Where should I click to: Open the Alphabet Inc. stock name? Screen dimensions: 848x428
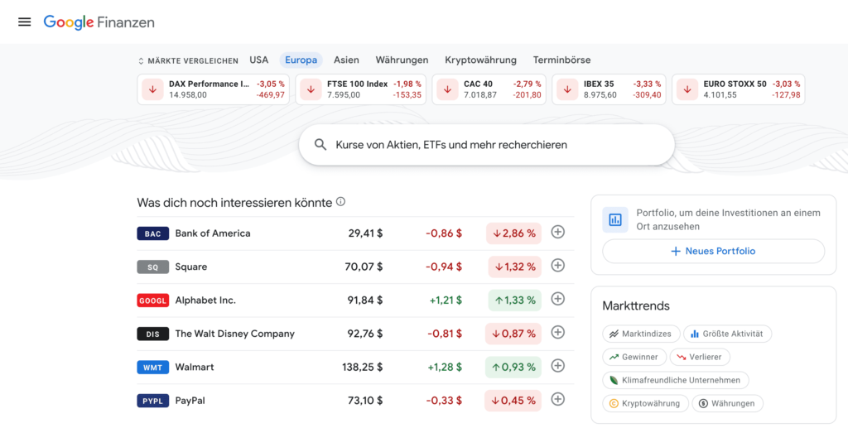click(205, 301)
